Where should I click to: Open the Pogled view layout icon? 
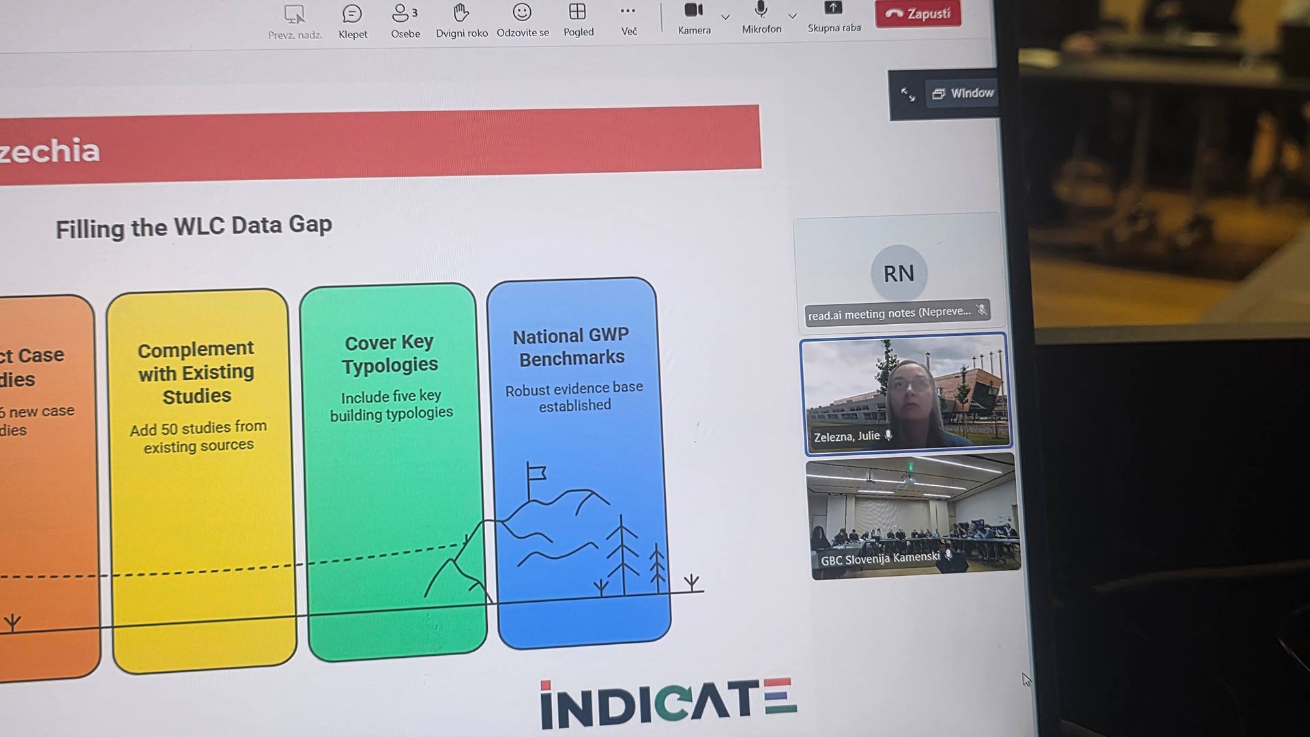[x=578, y=12]
